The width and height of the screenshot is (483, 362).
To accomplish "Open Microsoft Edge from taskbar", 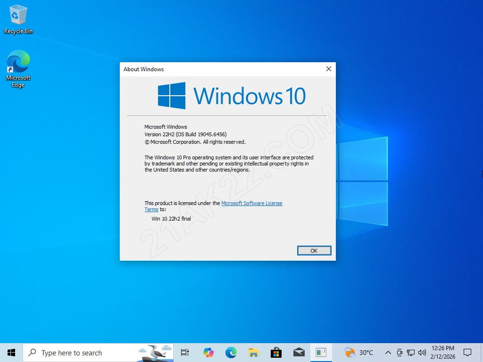I will [231, 353].
